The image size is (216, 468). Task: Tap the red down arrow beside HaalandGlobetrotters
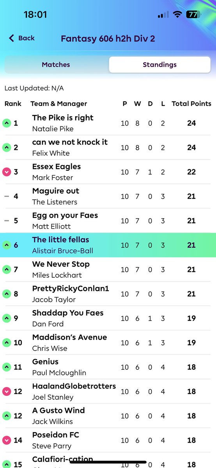(6, 392)
